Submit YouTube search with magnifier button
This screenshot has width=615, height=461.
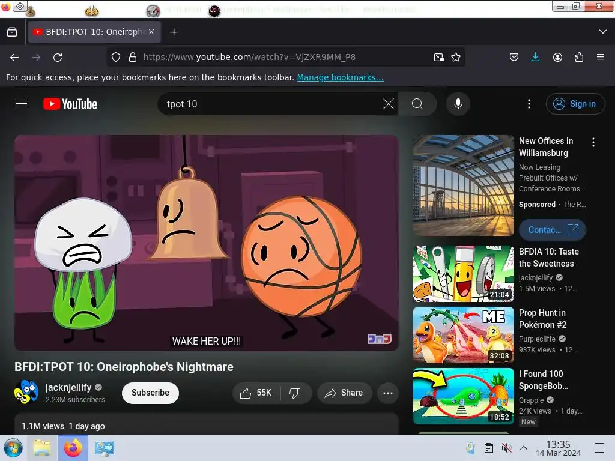pos(417,104)
